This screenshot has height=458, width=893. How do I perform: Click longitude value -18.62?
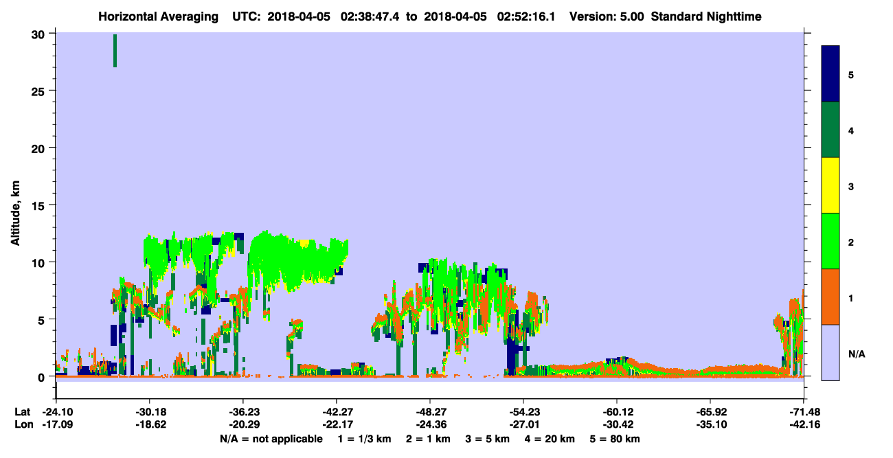[x=149, y=425]
